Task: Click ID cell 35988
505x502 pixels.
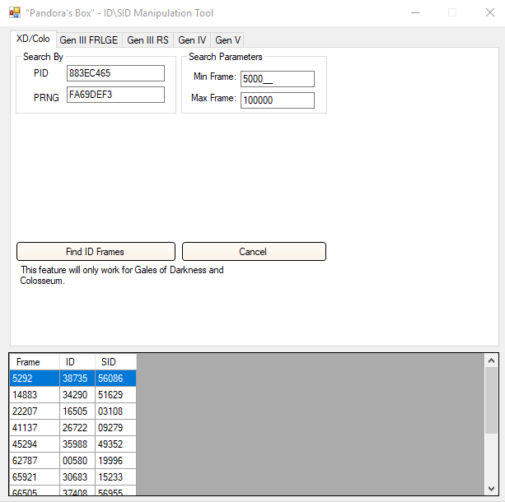Action: click(77, 444)
